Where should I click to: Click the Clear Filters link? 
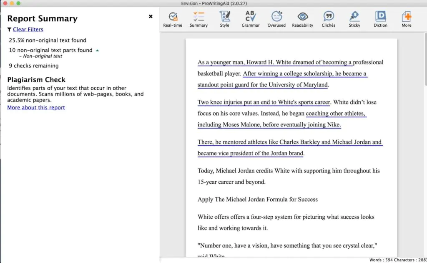[x=28, y=30]
